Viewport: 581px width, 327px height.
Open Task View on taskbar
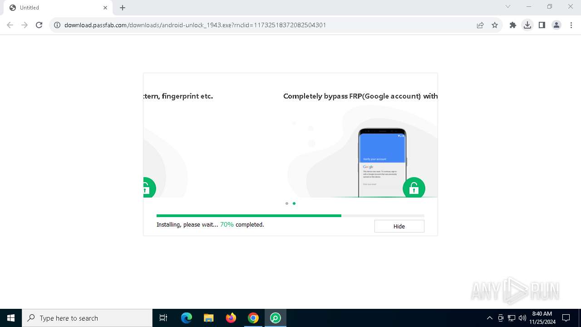[x=163, y=318]
